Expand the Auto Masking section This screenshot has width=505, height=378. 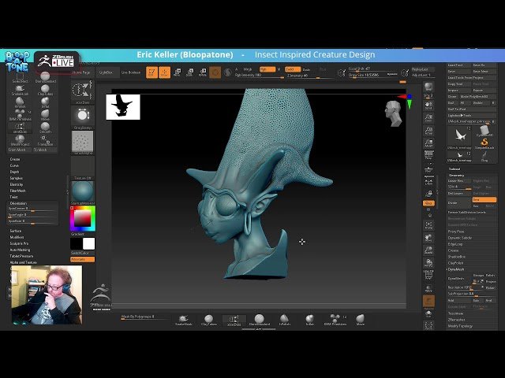click(21, 250)
